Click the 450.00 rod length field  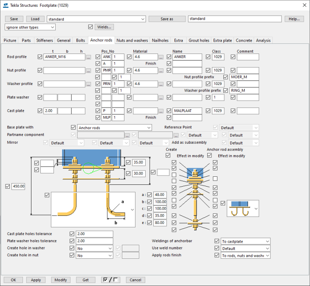(19, 186)
